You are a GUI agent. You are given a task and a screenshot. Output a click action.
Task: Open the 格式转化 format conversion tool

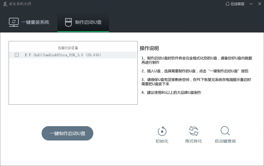(x=193, y=134)
